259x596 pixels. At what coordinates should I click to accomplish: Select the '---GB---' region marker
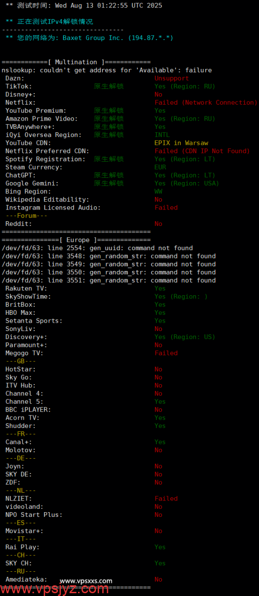point(20,361)
